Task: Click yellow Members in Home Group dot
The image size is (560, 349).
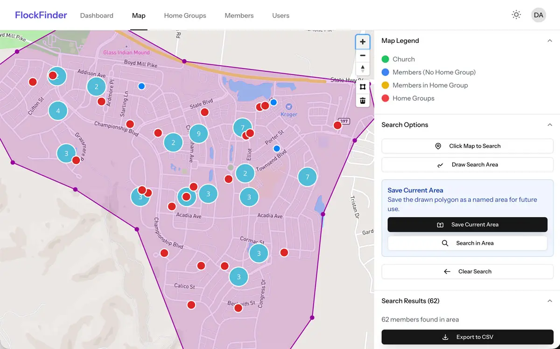Action: 385,85
